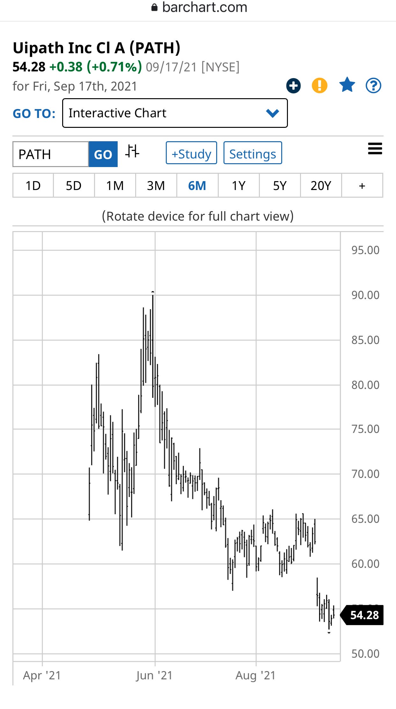The width and height of the screenshot is (396, 709).
Task: Select the 1M time range tab
Action: pyautogui.click(x=115, y=186)
